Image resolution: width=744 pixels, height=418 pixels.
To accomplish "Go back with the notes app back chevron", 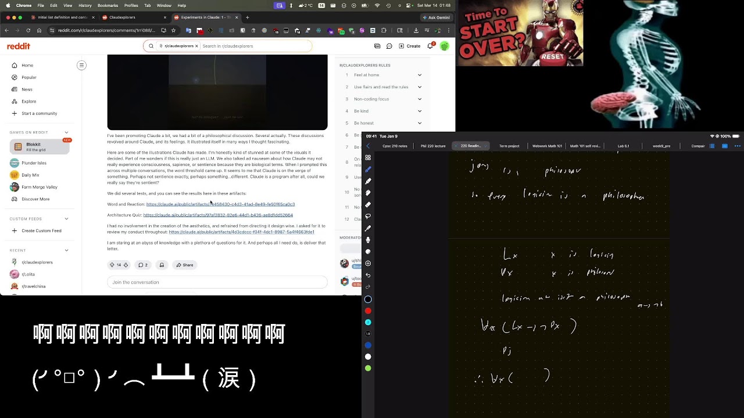I will [x=367, y=146].
